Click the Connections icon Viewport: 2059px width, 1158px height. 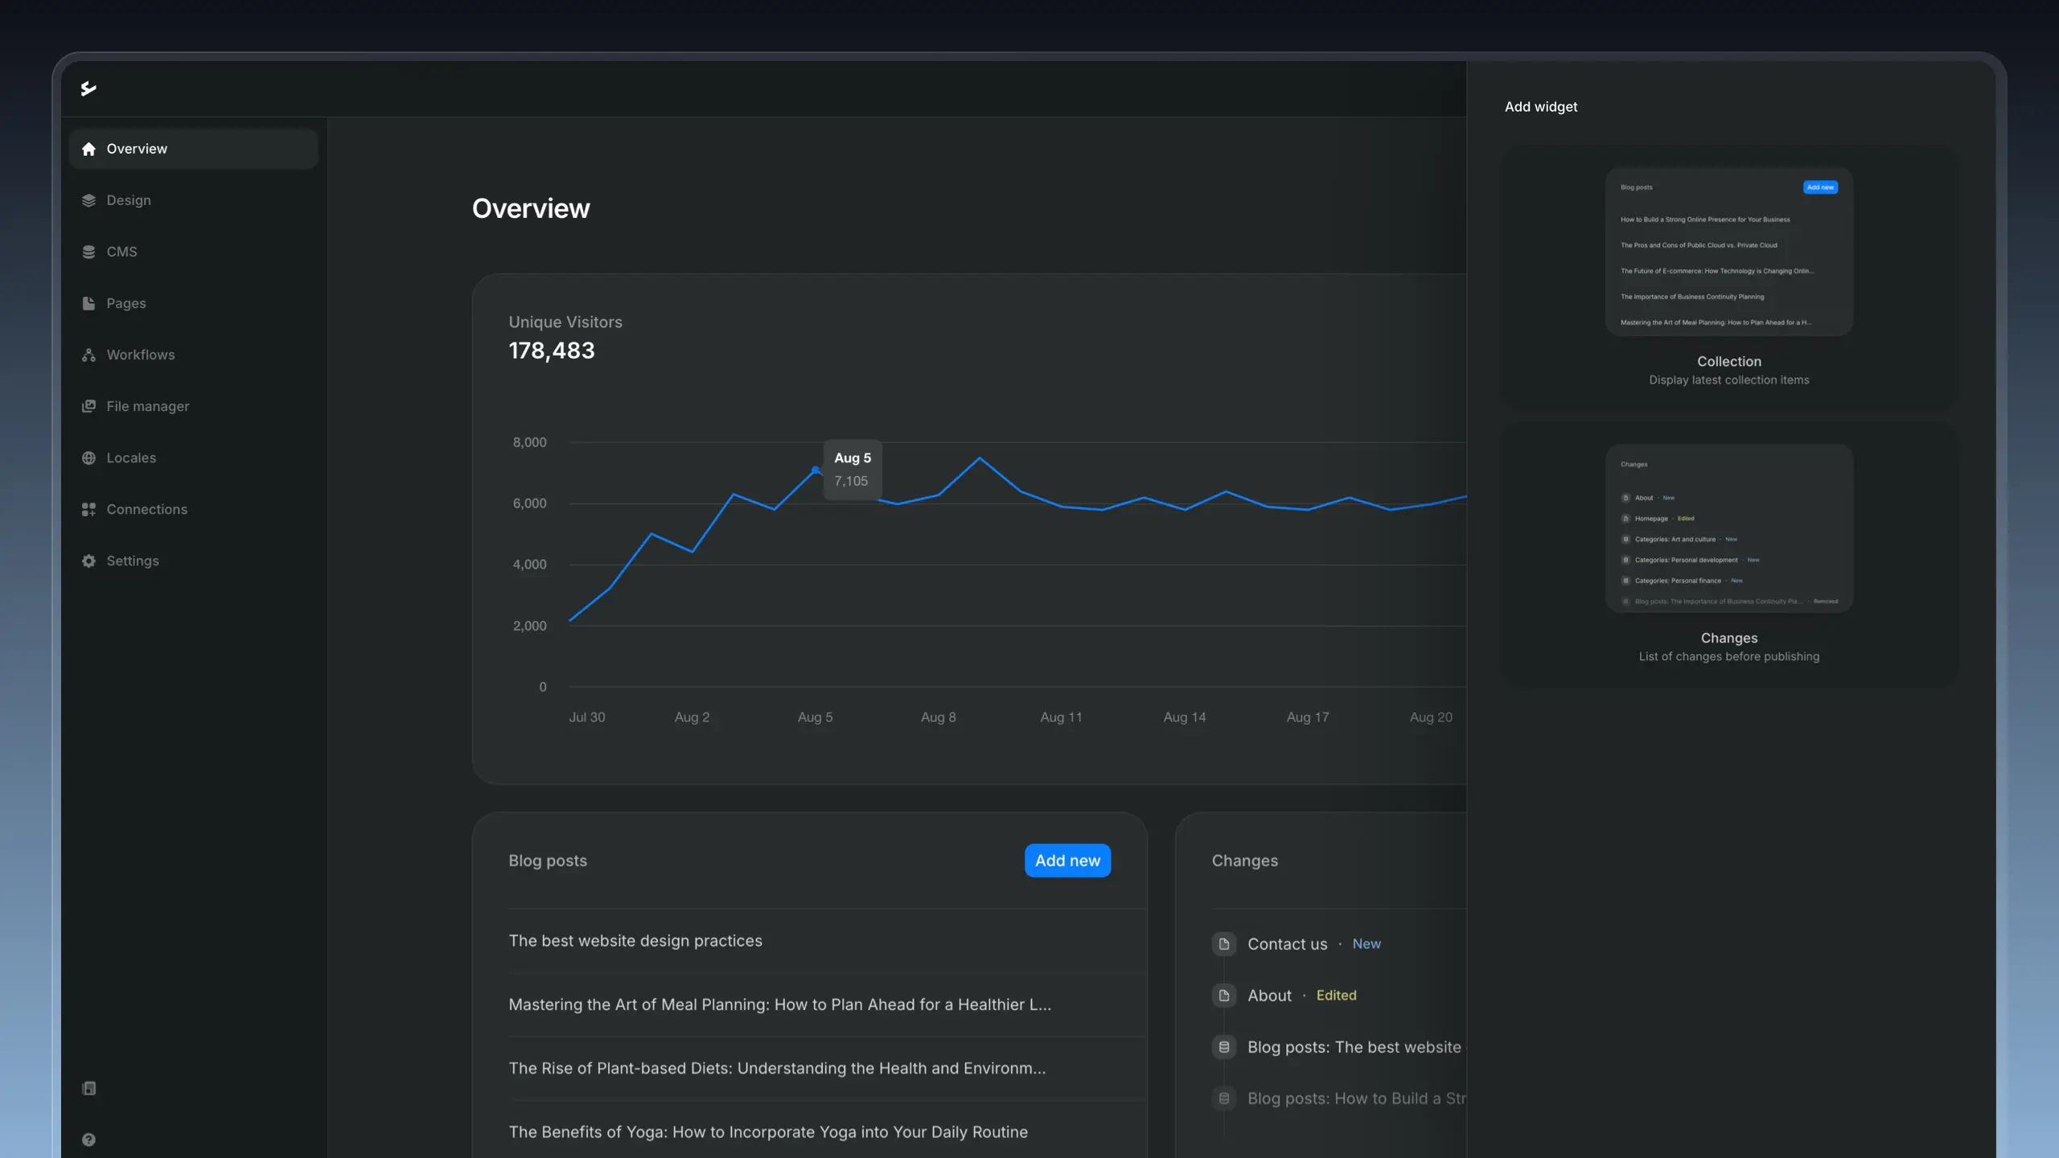coord(88,509)
